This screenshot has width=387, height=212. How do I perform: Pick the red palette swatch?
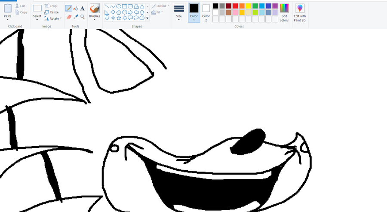coord(235,6)
